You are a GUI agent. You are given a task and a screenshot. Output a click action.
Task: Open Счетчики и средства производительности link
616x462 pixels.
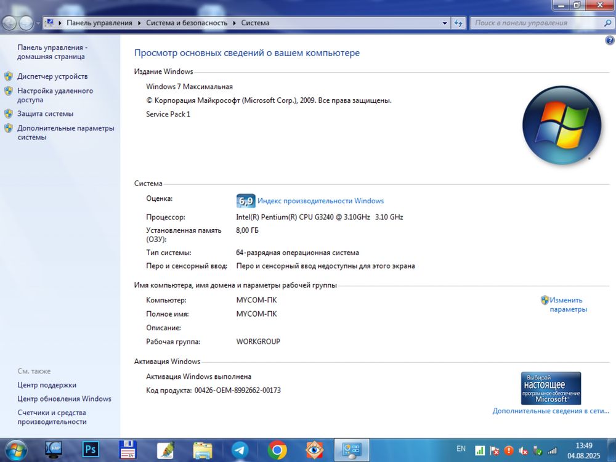point(52,417)
